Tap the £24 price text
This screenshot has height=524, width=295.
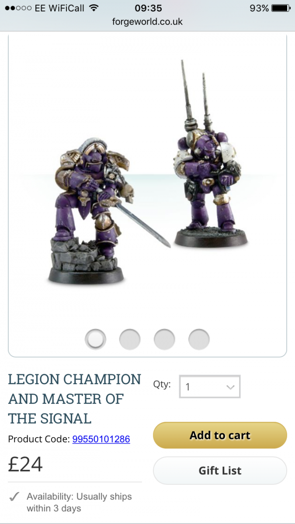point(25,464)
